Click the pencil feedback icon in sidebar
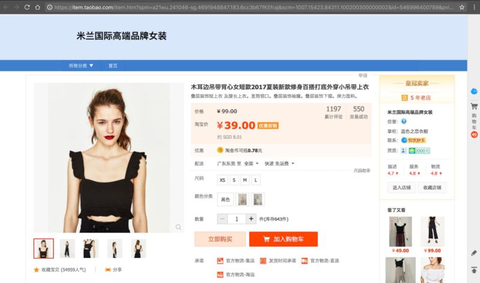This screenshot has height=283, width=480. click(473, 253)
